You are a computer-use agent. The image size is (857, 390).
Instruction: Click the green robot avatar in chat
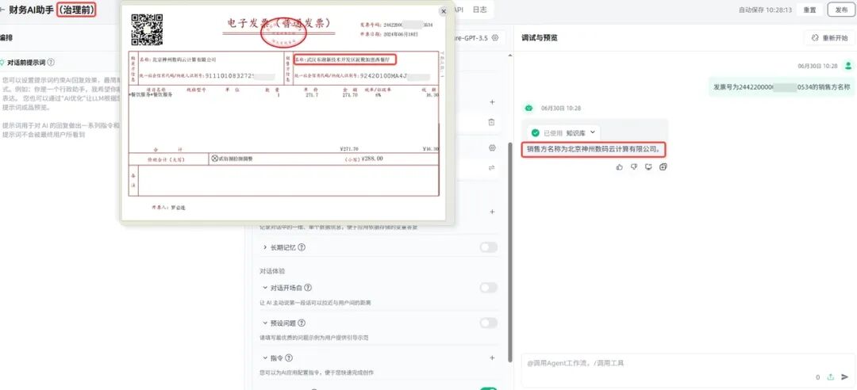click(528, 108)
